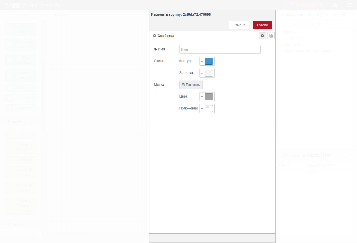Select the Senler API palette node
This screenshot has width=357, height=243.
click(21, 88)
